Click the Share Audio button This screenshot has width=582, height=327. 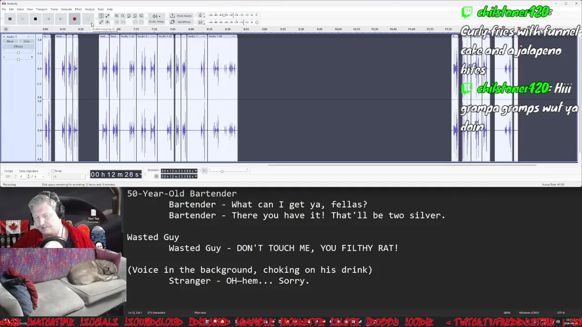point(181,16)
